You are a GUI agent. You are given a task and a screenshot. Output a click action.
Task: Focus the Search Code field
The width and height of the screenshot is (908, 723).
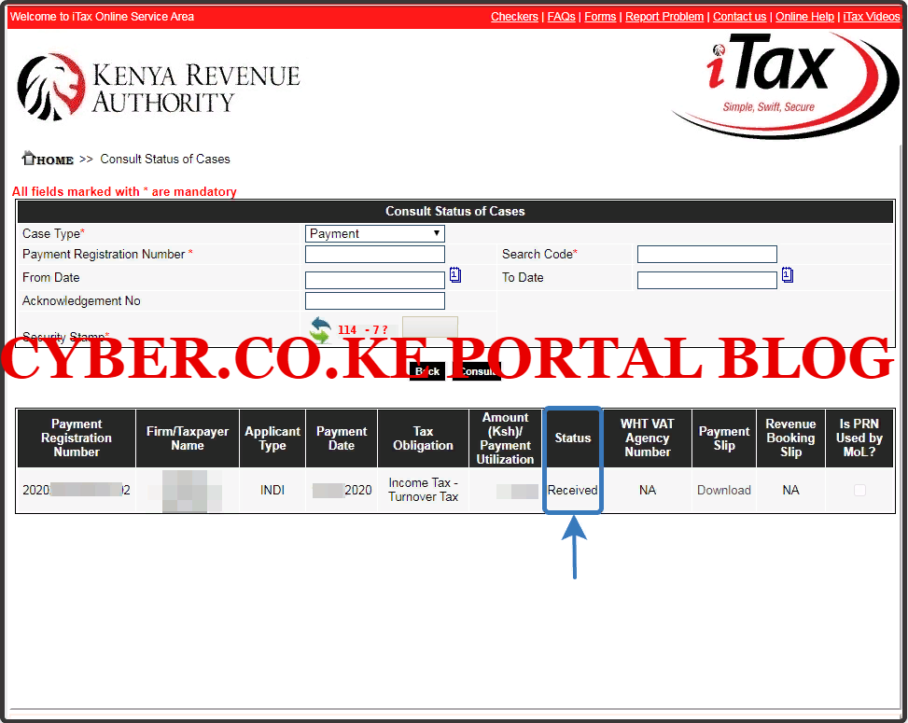(707, 254)
